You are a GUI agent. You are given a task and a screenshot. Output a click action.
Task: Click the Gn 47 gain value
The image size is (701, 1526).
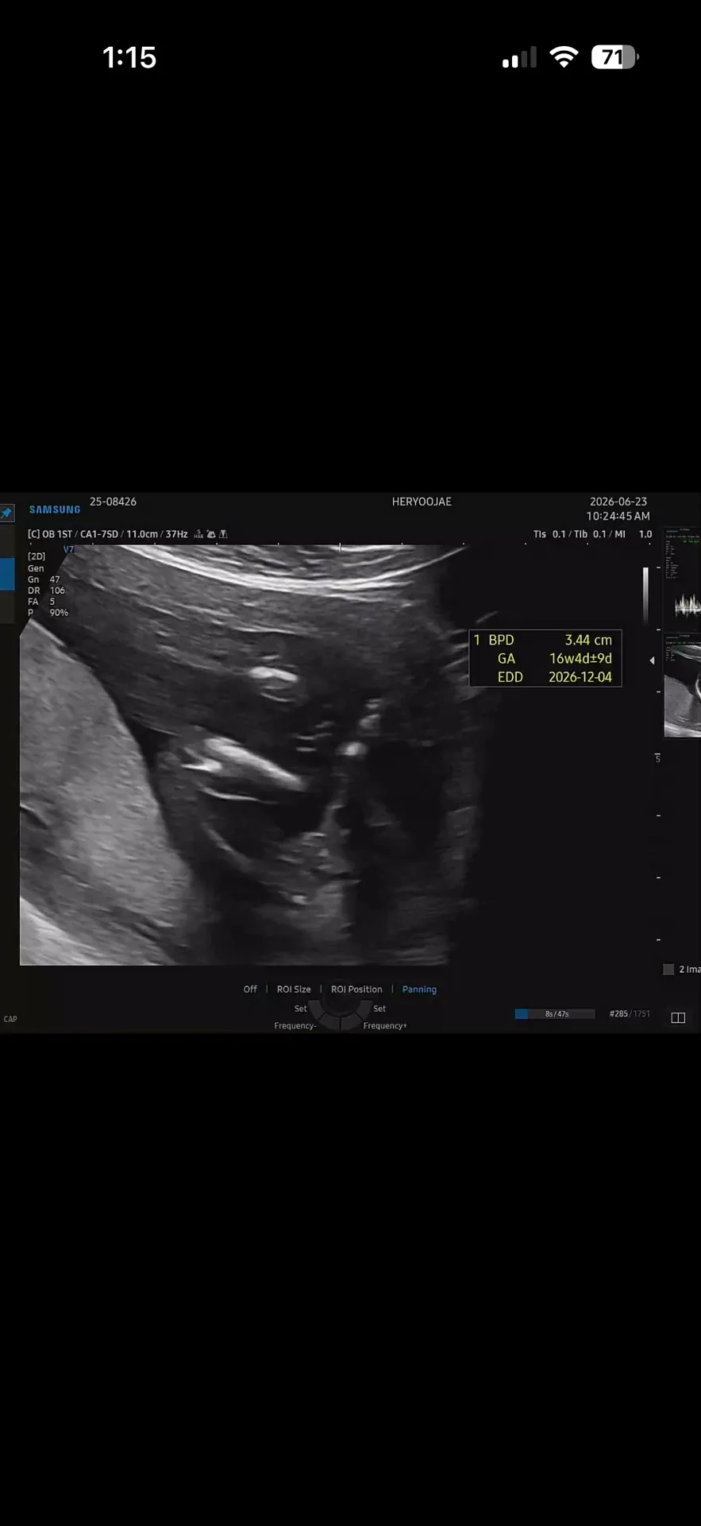tap(44, 579)
